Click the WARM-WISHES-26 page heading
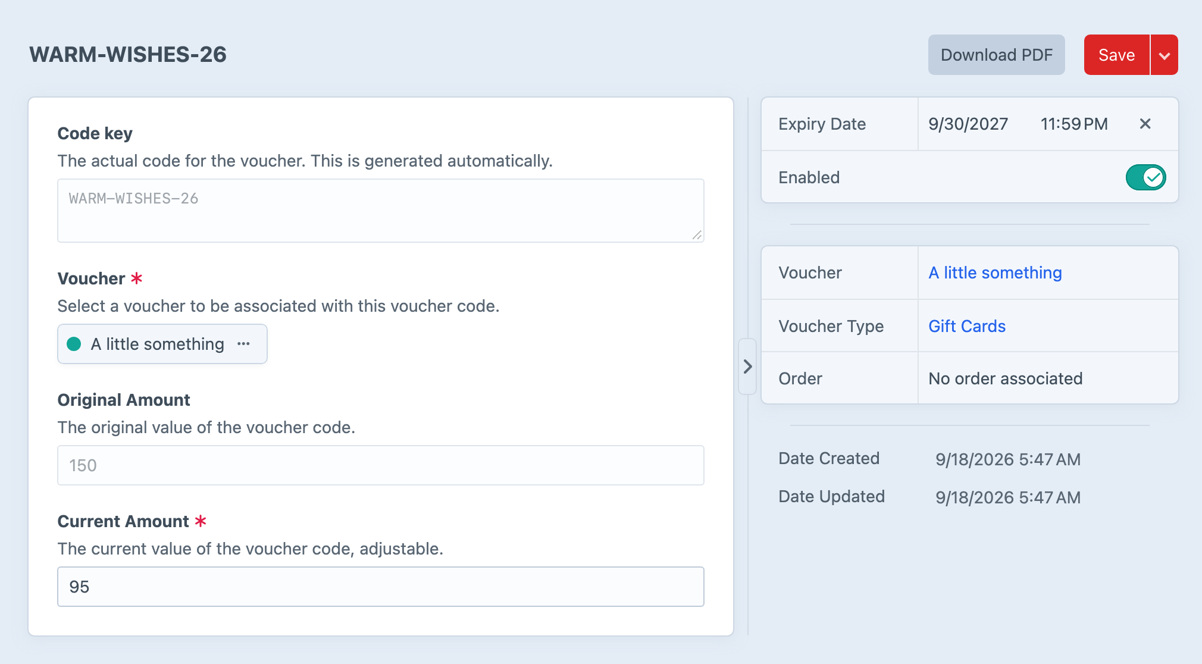The width and height of the screenshot is (1202, 664). pos(128,55)
